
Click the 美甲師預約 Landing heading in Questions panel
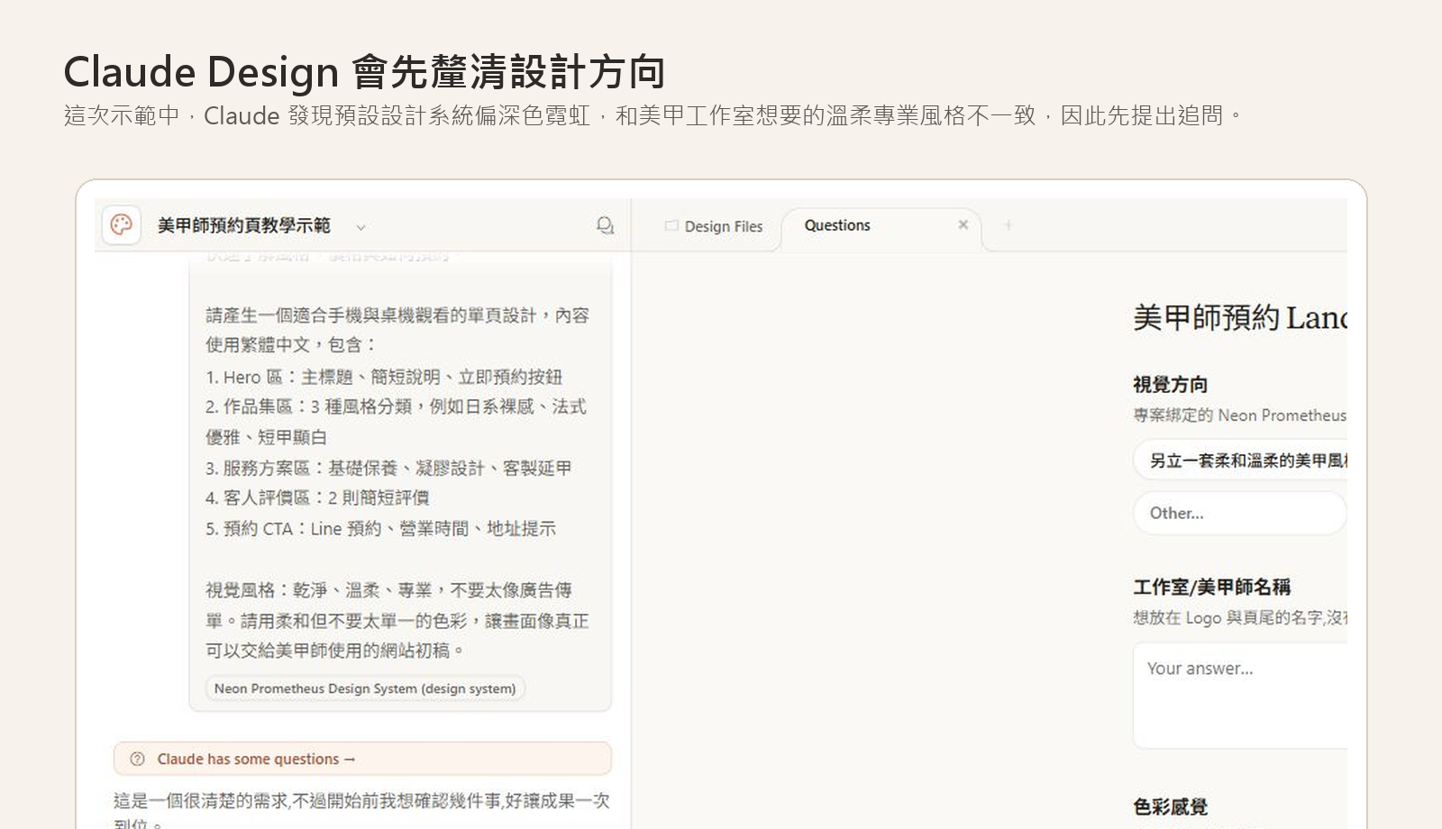[x=1240, y=317]
